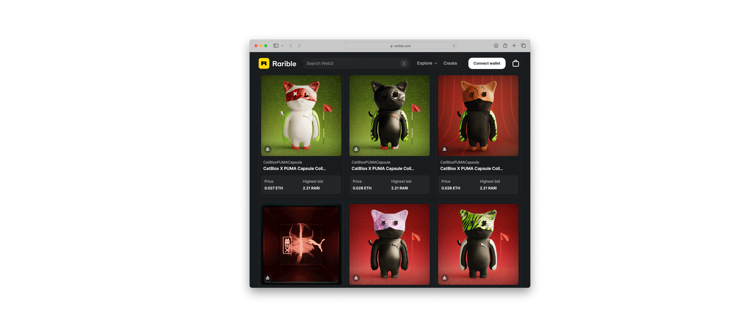Click the badge icon on the red PUMA box image
745x336 pixels.
267,278
